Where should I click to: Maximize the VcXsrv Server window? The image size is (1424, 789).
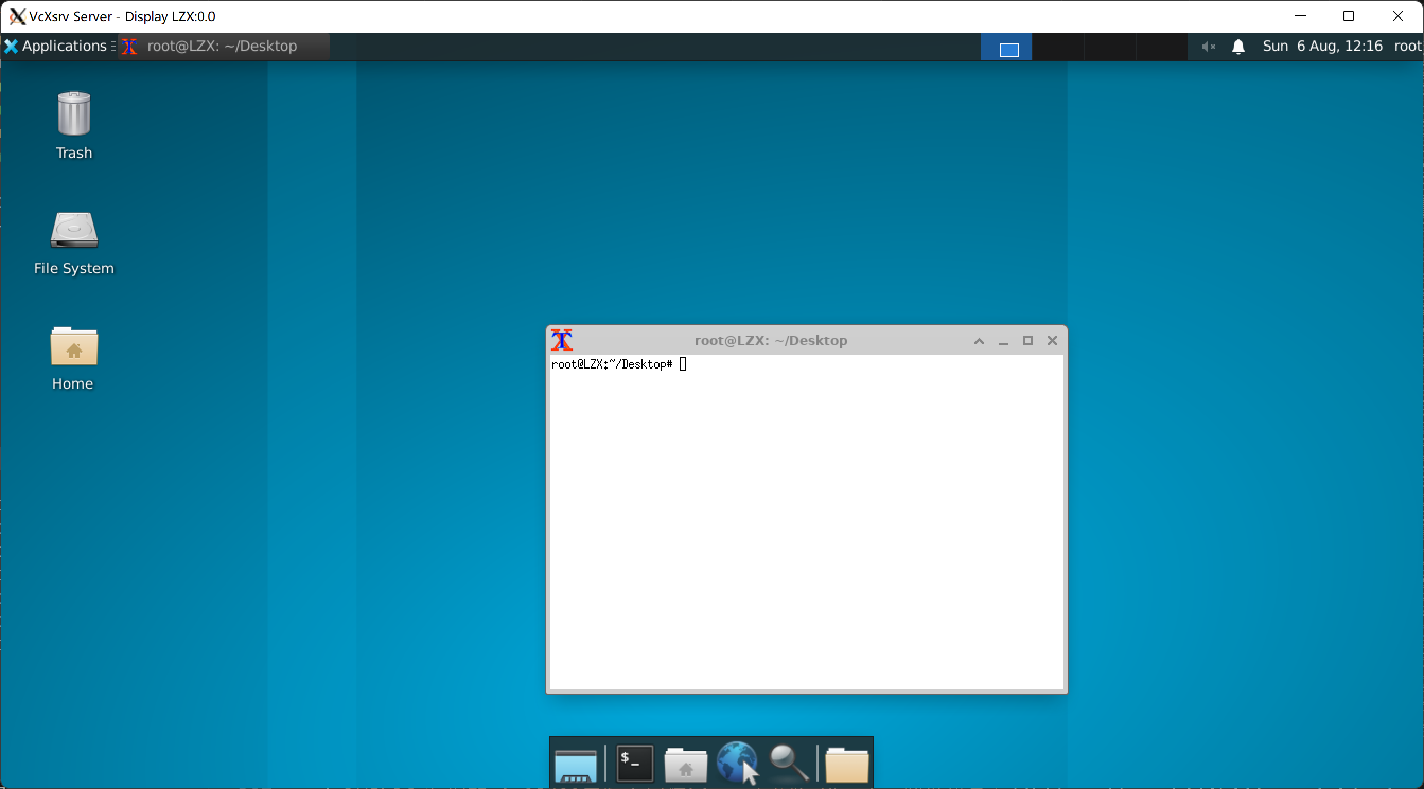(x=1348, y=16)
